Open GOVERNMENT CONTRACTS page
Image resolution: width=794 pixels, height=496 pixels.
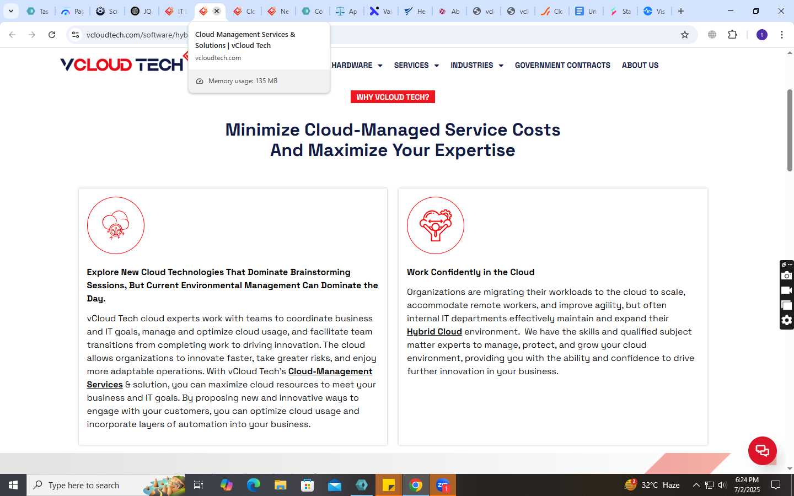pos(562,65)
